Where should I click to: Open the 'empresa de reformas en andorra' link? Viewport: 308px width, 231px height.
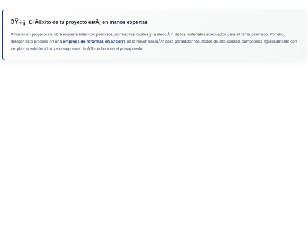94,42
